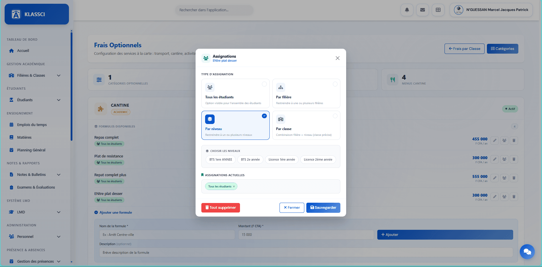Screen dimensions: 542x267
Task: Type in the Nom de la formule field
Action: pos(167,234)
